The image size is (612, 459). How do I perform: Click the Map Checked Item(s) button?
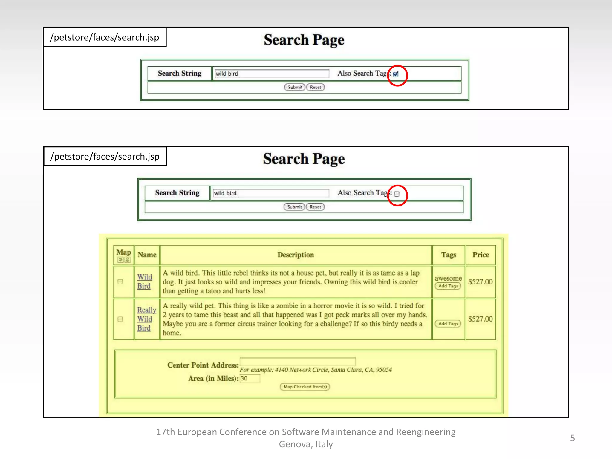click(305, 387)
